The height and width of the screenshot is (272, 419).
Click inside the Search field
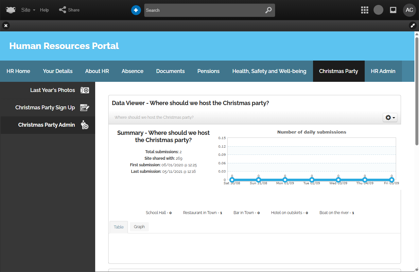(x=203, y=10)
